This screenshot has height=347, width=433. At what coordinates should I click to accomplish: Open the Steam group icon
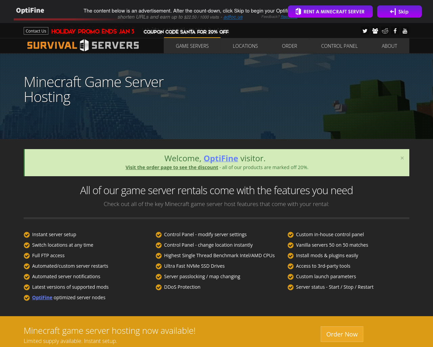coord(375,31)
